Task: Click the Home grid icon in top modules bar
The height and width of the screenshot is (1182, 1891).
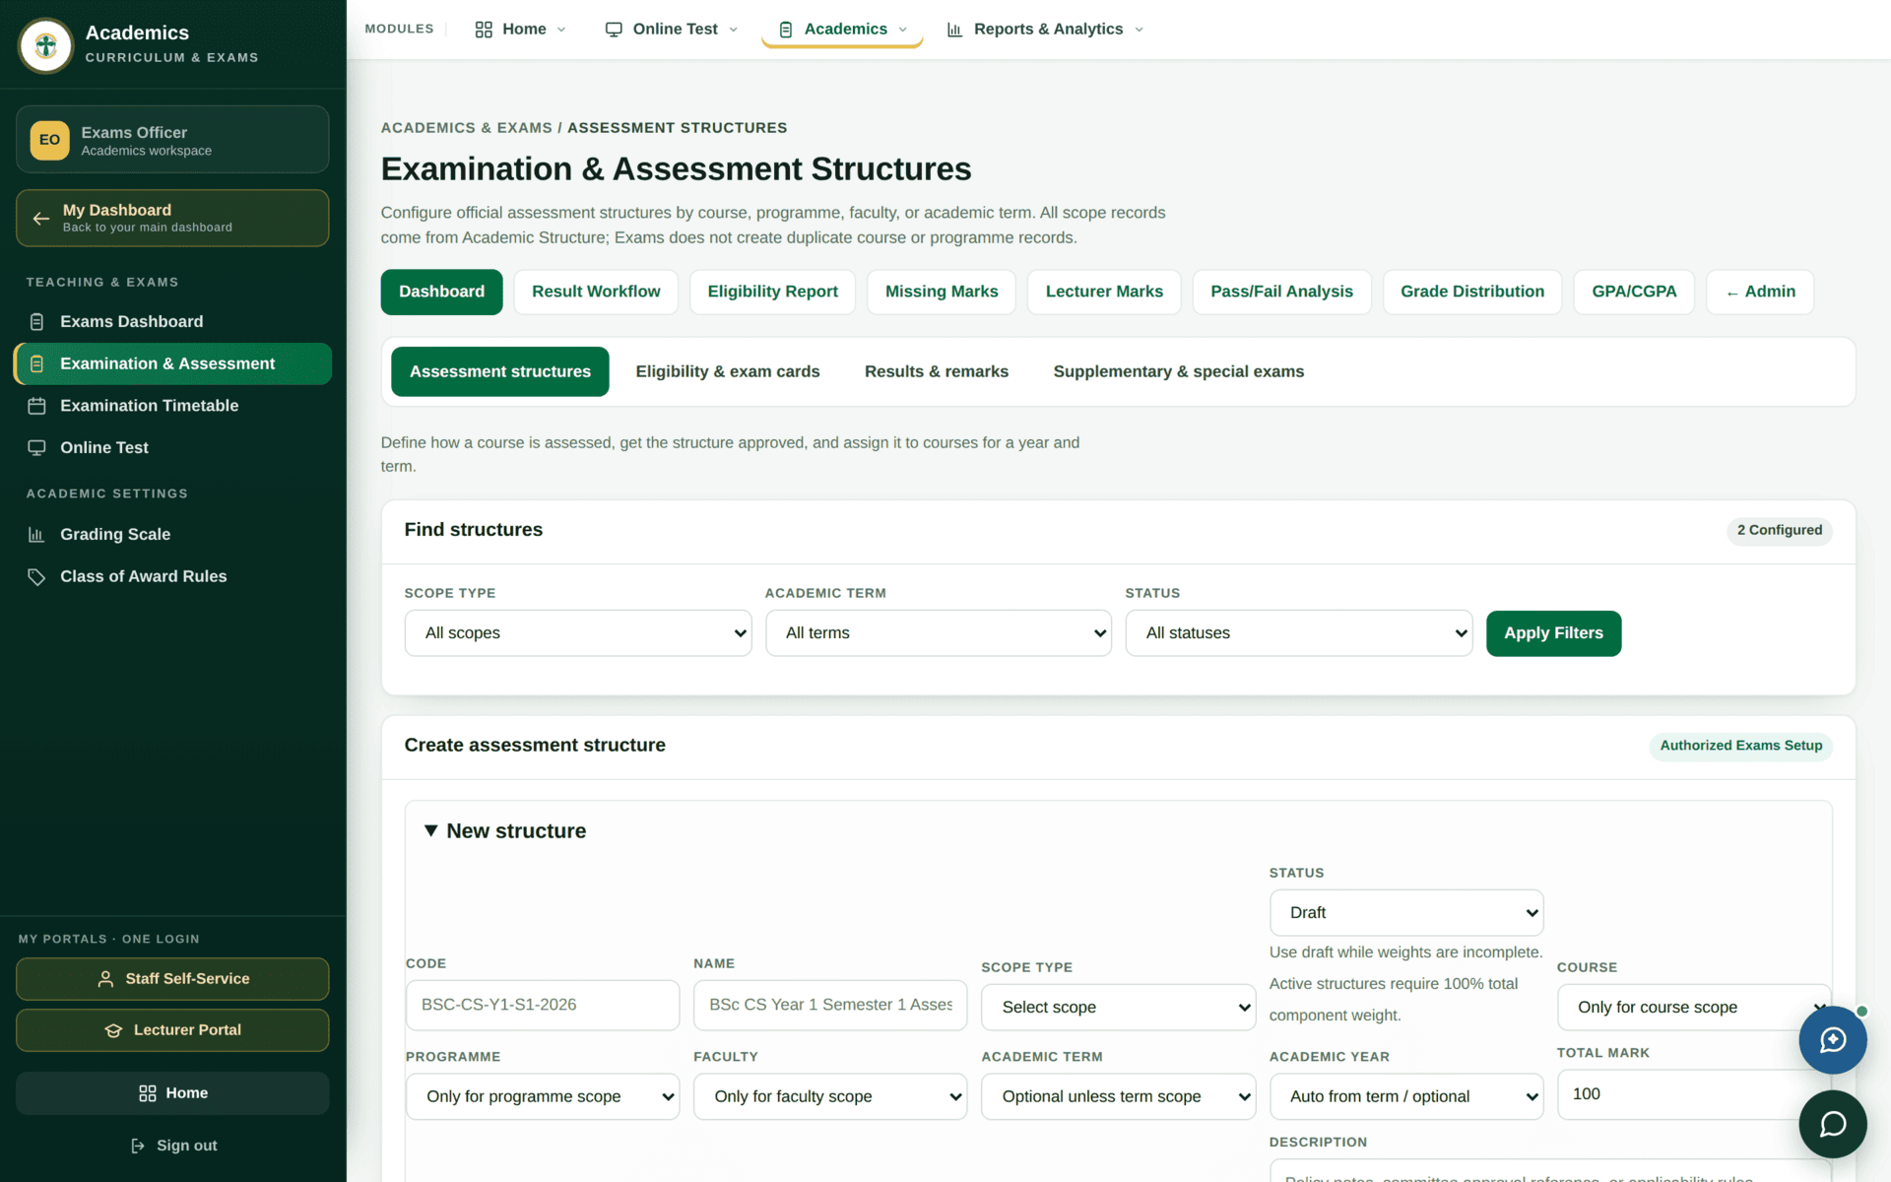Action: (484, 30)
